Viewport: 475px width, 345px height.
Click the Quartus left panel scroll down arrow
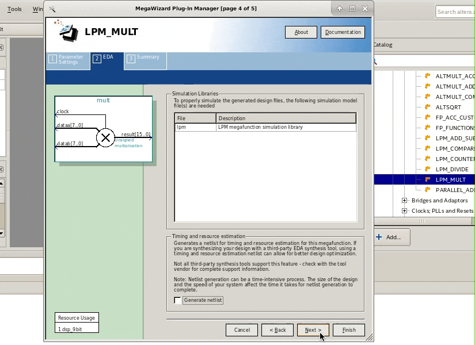pos(2,233)
